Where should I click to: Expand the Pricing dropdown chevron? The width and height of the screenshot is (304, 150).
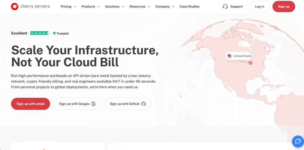click(x=75, y=7)
